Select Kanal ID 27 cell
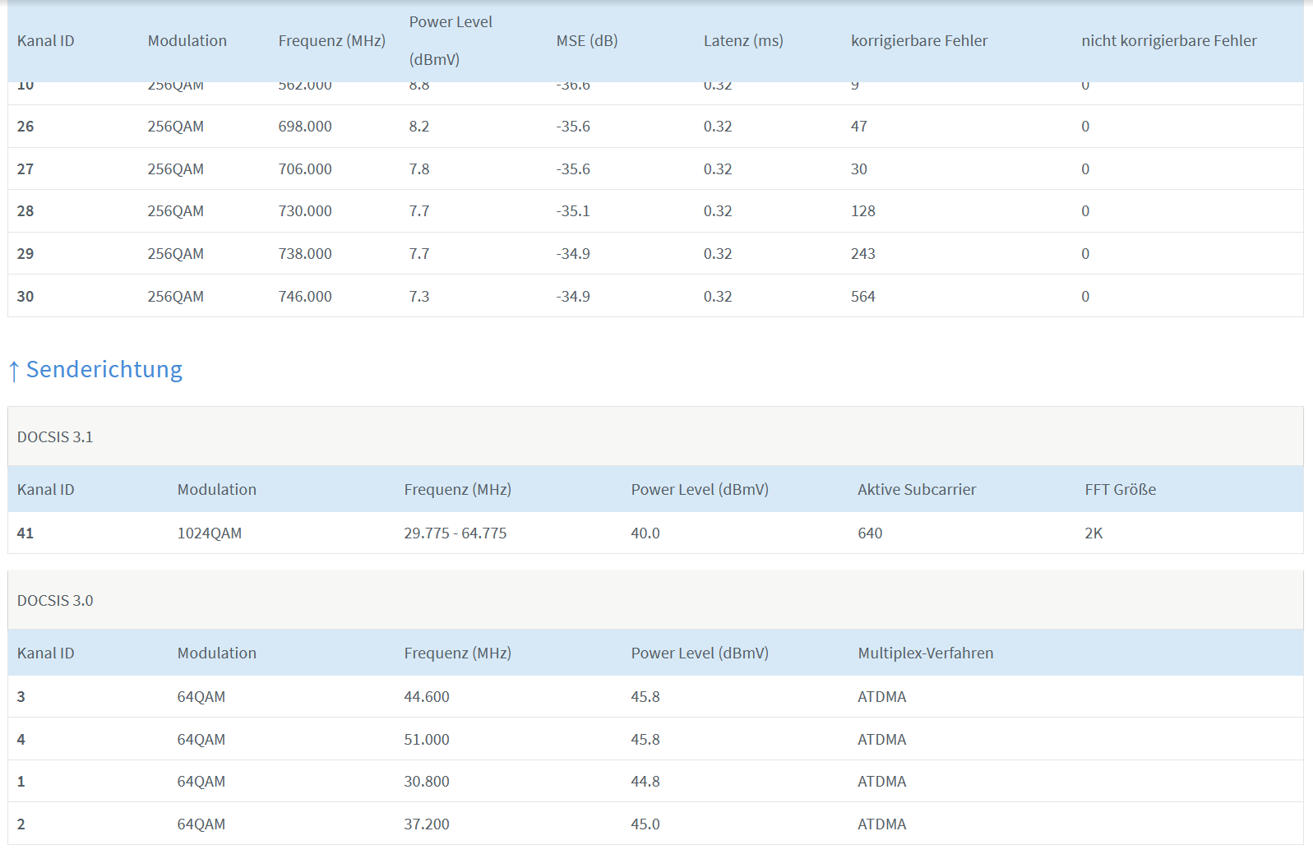1313x868 pixels. tap(25, 169)
